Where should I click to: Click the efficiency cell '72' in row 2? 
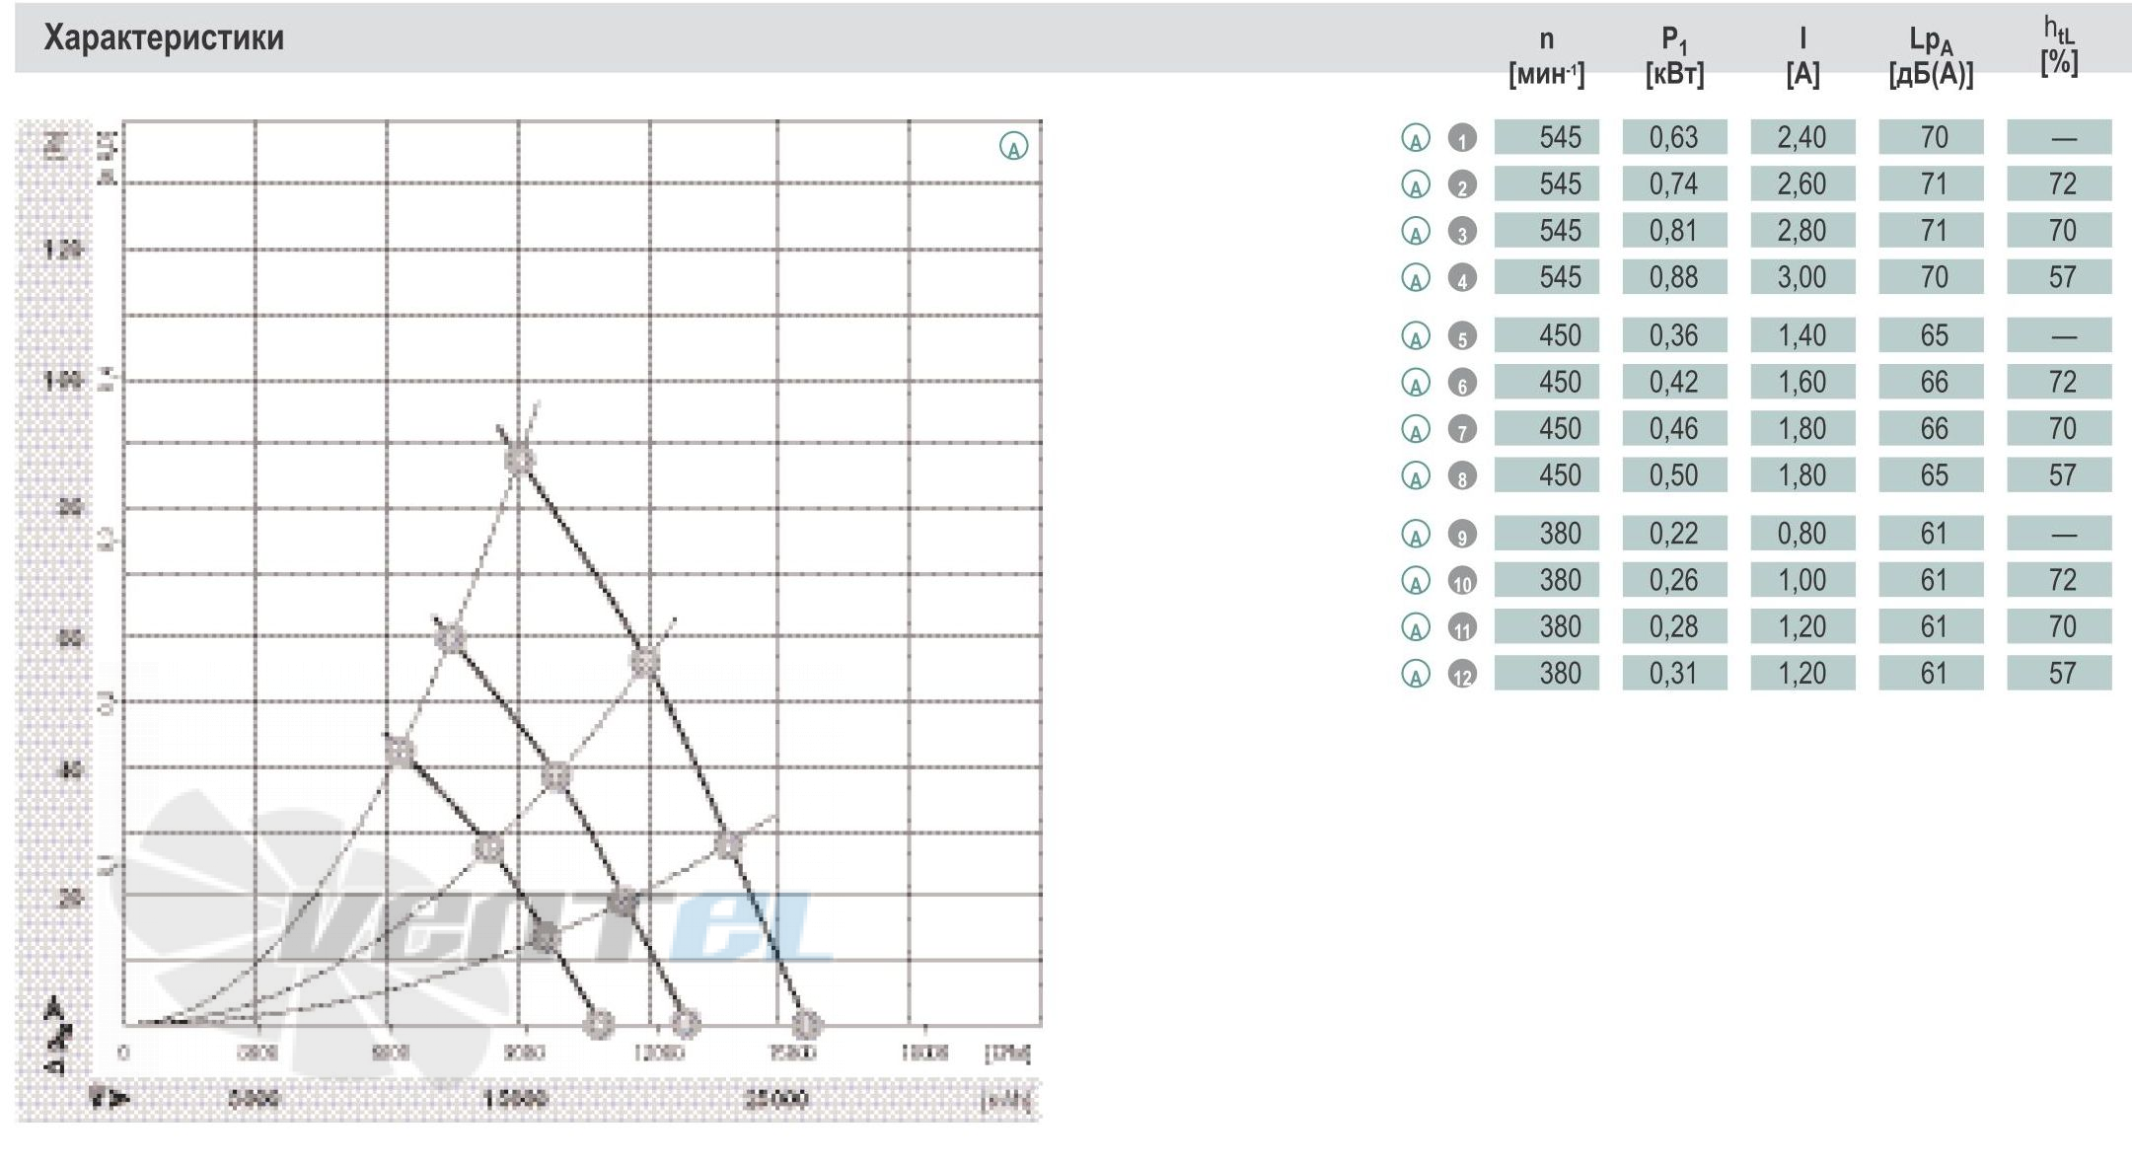pos(2059,183)
